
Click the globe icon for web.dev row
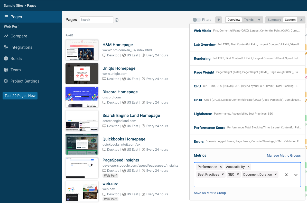[x=124, y=194]
